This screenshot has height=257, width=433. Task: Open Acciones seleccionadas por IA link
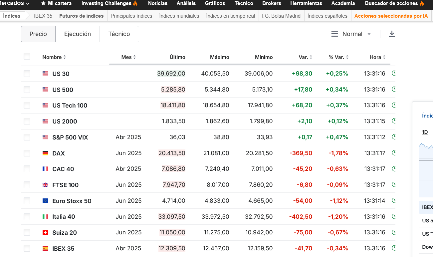391,16
